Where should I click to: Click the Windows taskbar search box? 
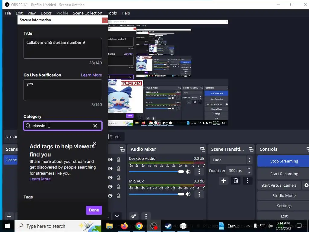(58, 226)
